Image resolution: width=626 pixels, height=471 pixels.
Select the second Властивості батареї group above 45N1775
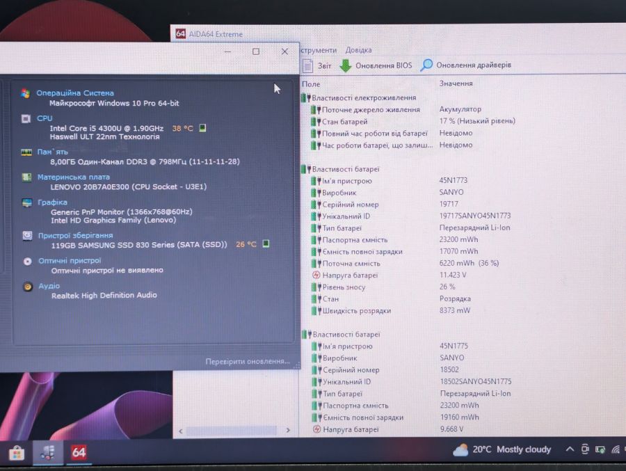(342, 335)
